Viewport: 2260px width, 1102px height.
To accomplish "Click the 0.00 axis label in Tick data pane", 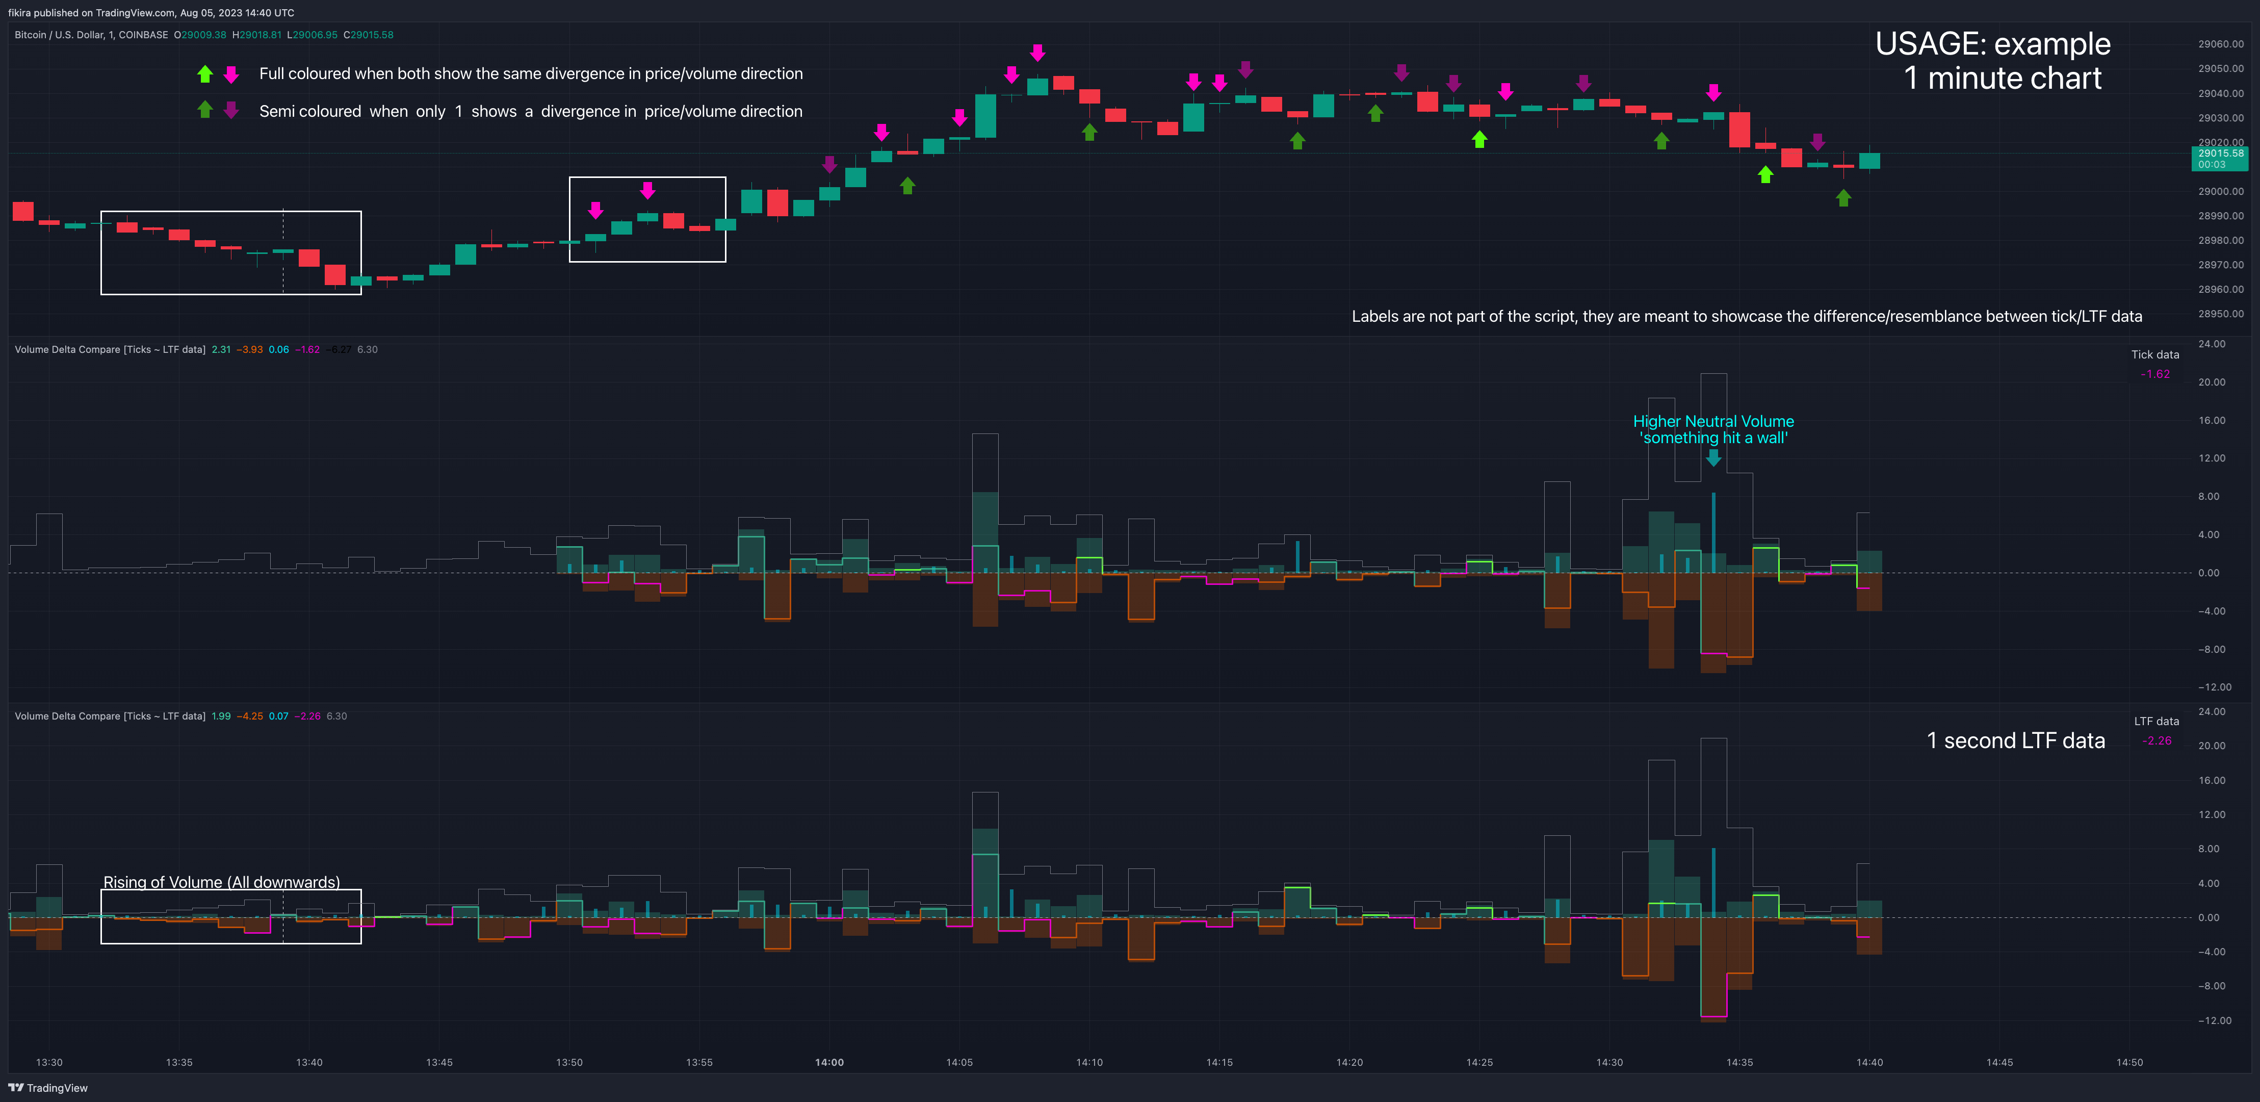I will click(x=2208, y=573).
